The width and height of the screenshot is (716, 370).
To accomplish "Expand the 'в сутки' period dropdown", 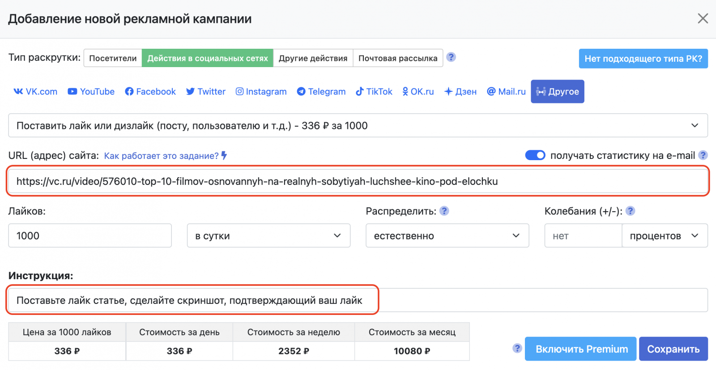I will click(268, 236).
